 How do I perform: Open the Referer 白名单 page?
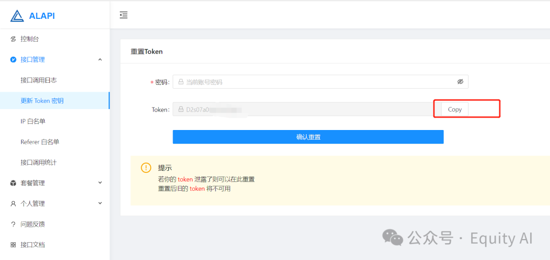tap(54, 142)
